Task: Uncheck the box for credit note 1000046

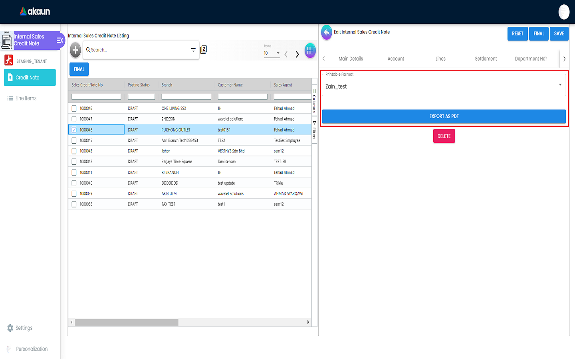Action: [x=74, y=130]
